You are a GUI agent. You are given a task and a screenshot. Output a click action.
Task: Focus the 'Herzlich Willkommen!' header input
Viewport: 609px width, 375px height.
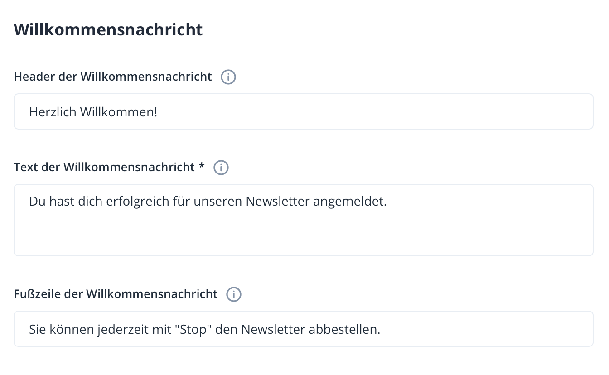tap(304, 111)
